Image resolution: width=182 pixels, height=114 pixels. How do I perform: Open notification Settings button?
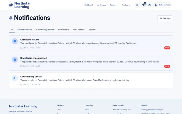[x=165, y=18]
